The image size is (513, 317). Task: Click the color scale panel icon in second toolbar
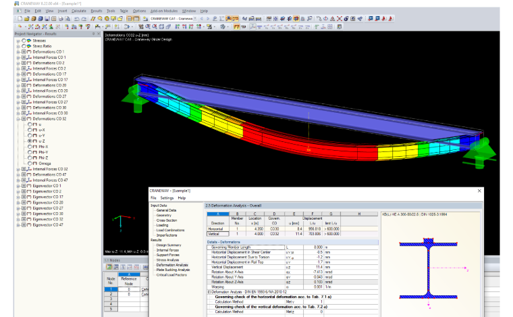tap(340, 27)
